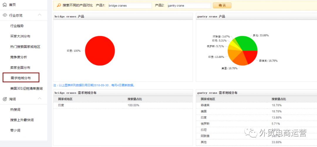Click the gantry crane 需求地域分布 panel title
The image size is (317, 147).
coord(217,93)
